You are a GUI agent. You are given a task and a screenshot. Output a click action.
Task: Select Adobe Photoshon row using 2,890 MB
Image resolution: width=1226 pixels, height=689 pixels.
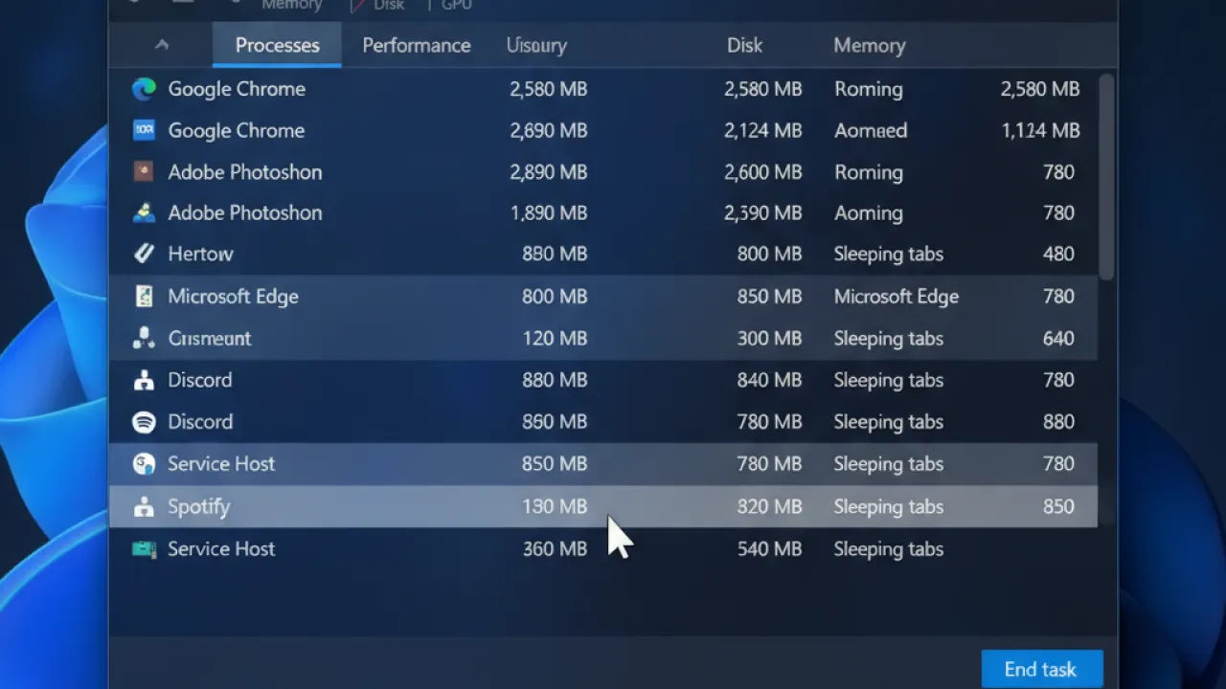[603, 172]
